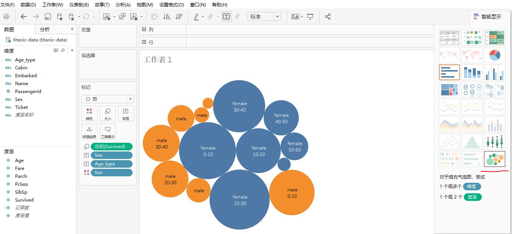Image resolution: width=512 pixels, height=234 pixels.
Task: Click the 详细信息 detail marks button
Action: click(89, 132)
